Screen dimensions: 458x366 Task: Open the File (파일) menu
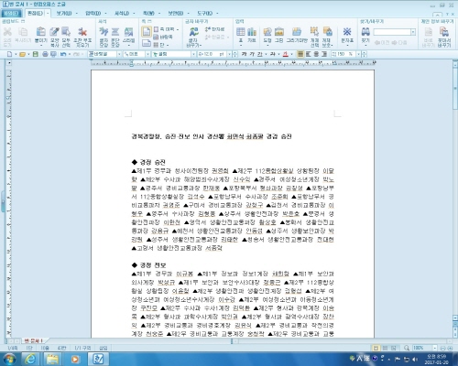pos(11,13)
